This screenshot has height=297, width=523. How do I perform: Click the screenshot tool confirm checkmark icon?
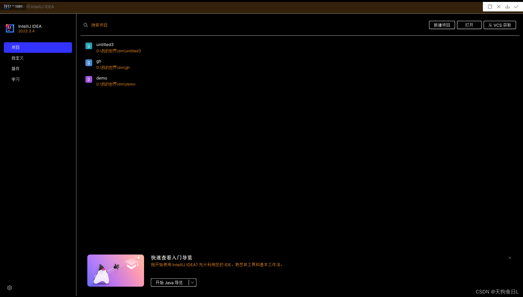[x=516, y=7]
